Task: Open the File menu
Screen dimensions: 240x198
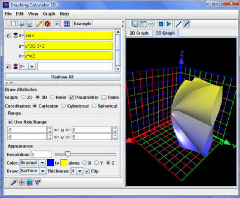Action: 8,14
